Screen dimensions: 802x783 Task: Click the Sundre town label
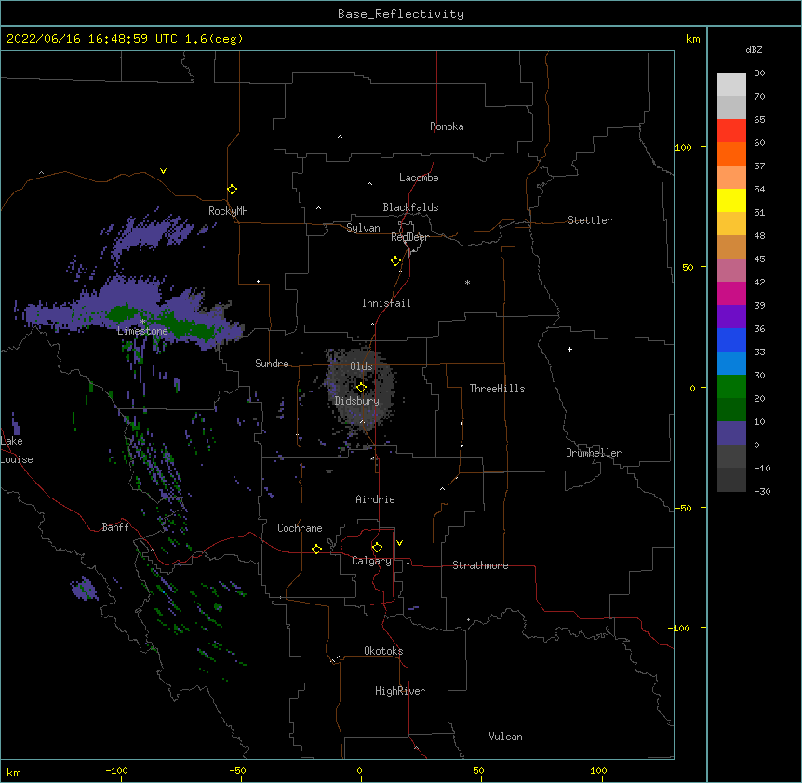272,364
